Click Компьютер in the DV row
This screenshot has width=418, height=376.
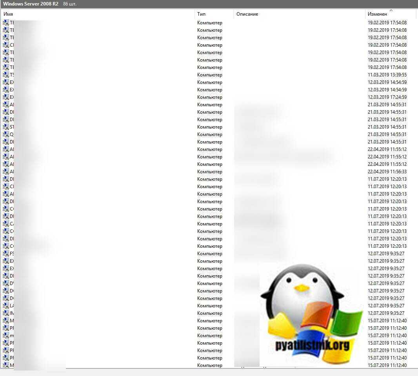tap(209, 284)
